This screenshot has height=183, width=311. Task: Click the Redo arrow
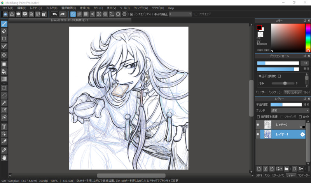[63, 14]
